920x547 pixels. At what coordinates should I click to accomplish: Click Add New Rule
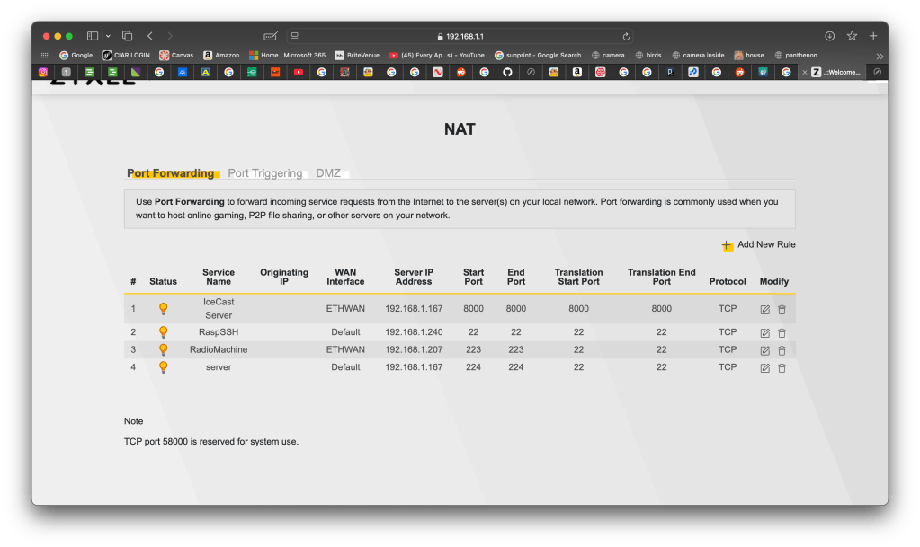[x=758, y=244]
